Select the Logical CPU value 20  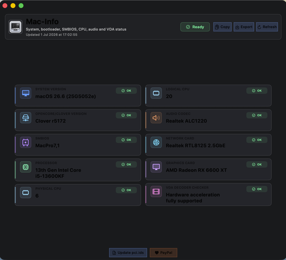tap(169, 96)
